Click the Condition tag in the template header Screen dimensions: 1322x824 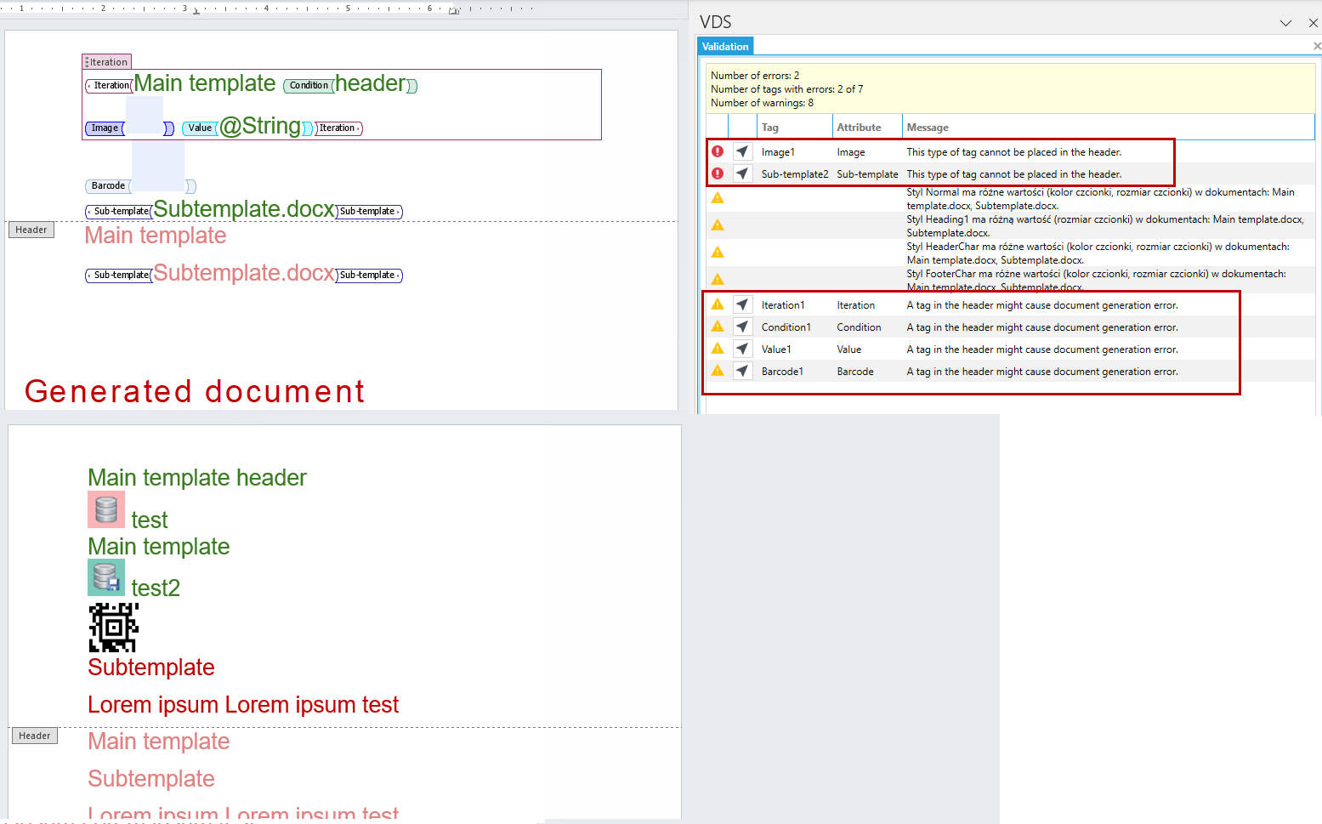tap(308, 85)
